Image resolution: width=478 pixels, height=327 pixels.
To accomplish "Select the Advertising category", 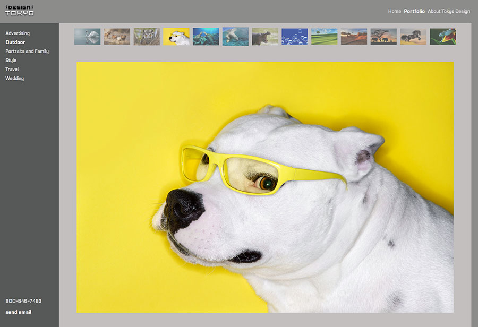I will tap(18, 33).
